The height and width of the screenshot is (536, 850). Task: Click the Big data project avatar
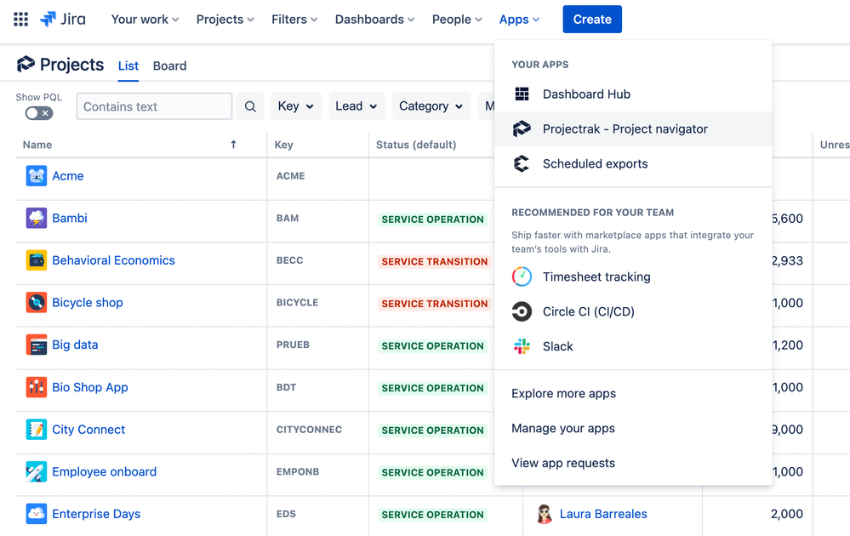pyautogui.click(x=37, y=345)
